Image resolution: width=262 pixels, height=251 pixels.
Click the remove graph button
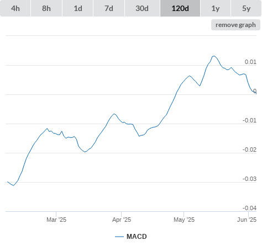point(235,25)
